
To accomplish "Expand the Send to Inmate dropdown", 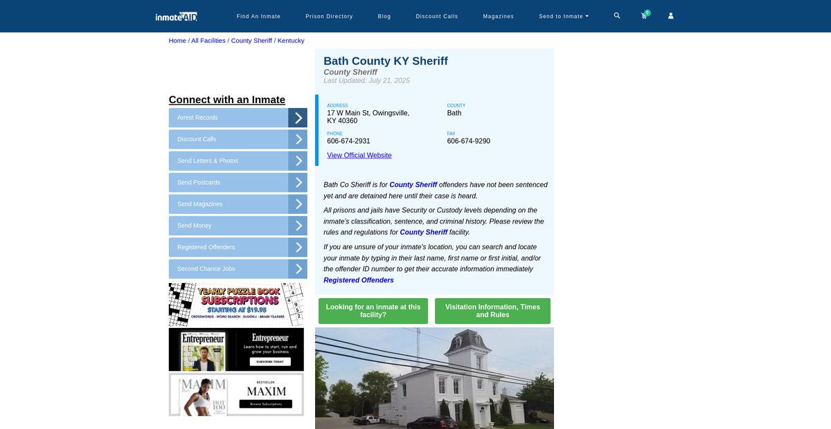I will coord(564,16).
